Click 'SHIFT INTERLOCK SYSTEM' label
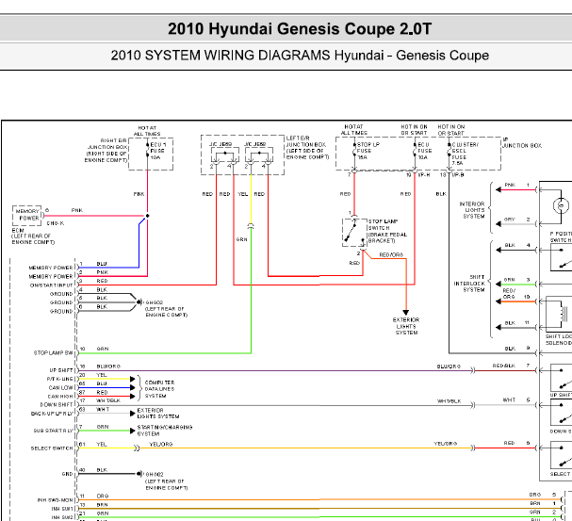Screen dimensions: 572x521 [x=469, y=284]
